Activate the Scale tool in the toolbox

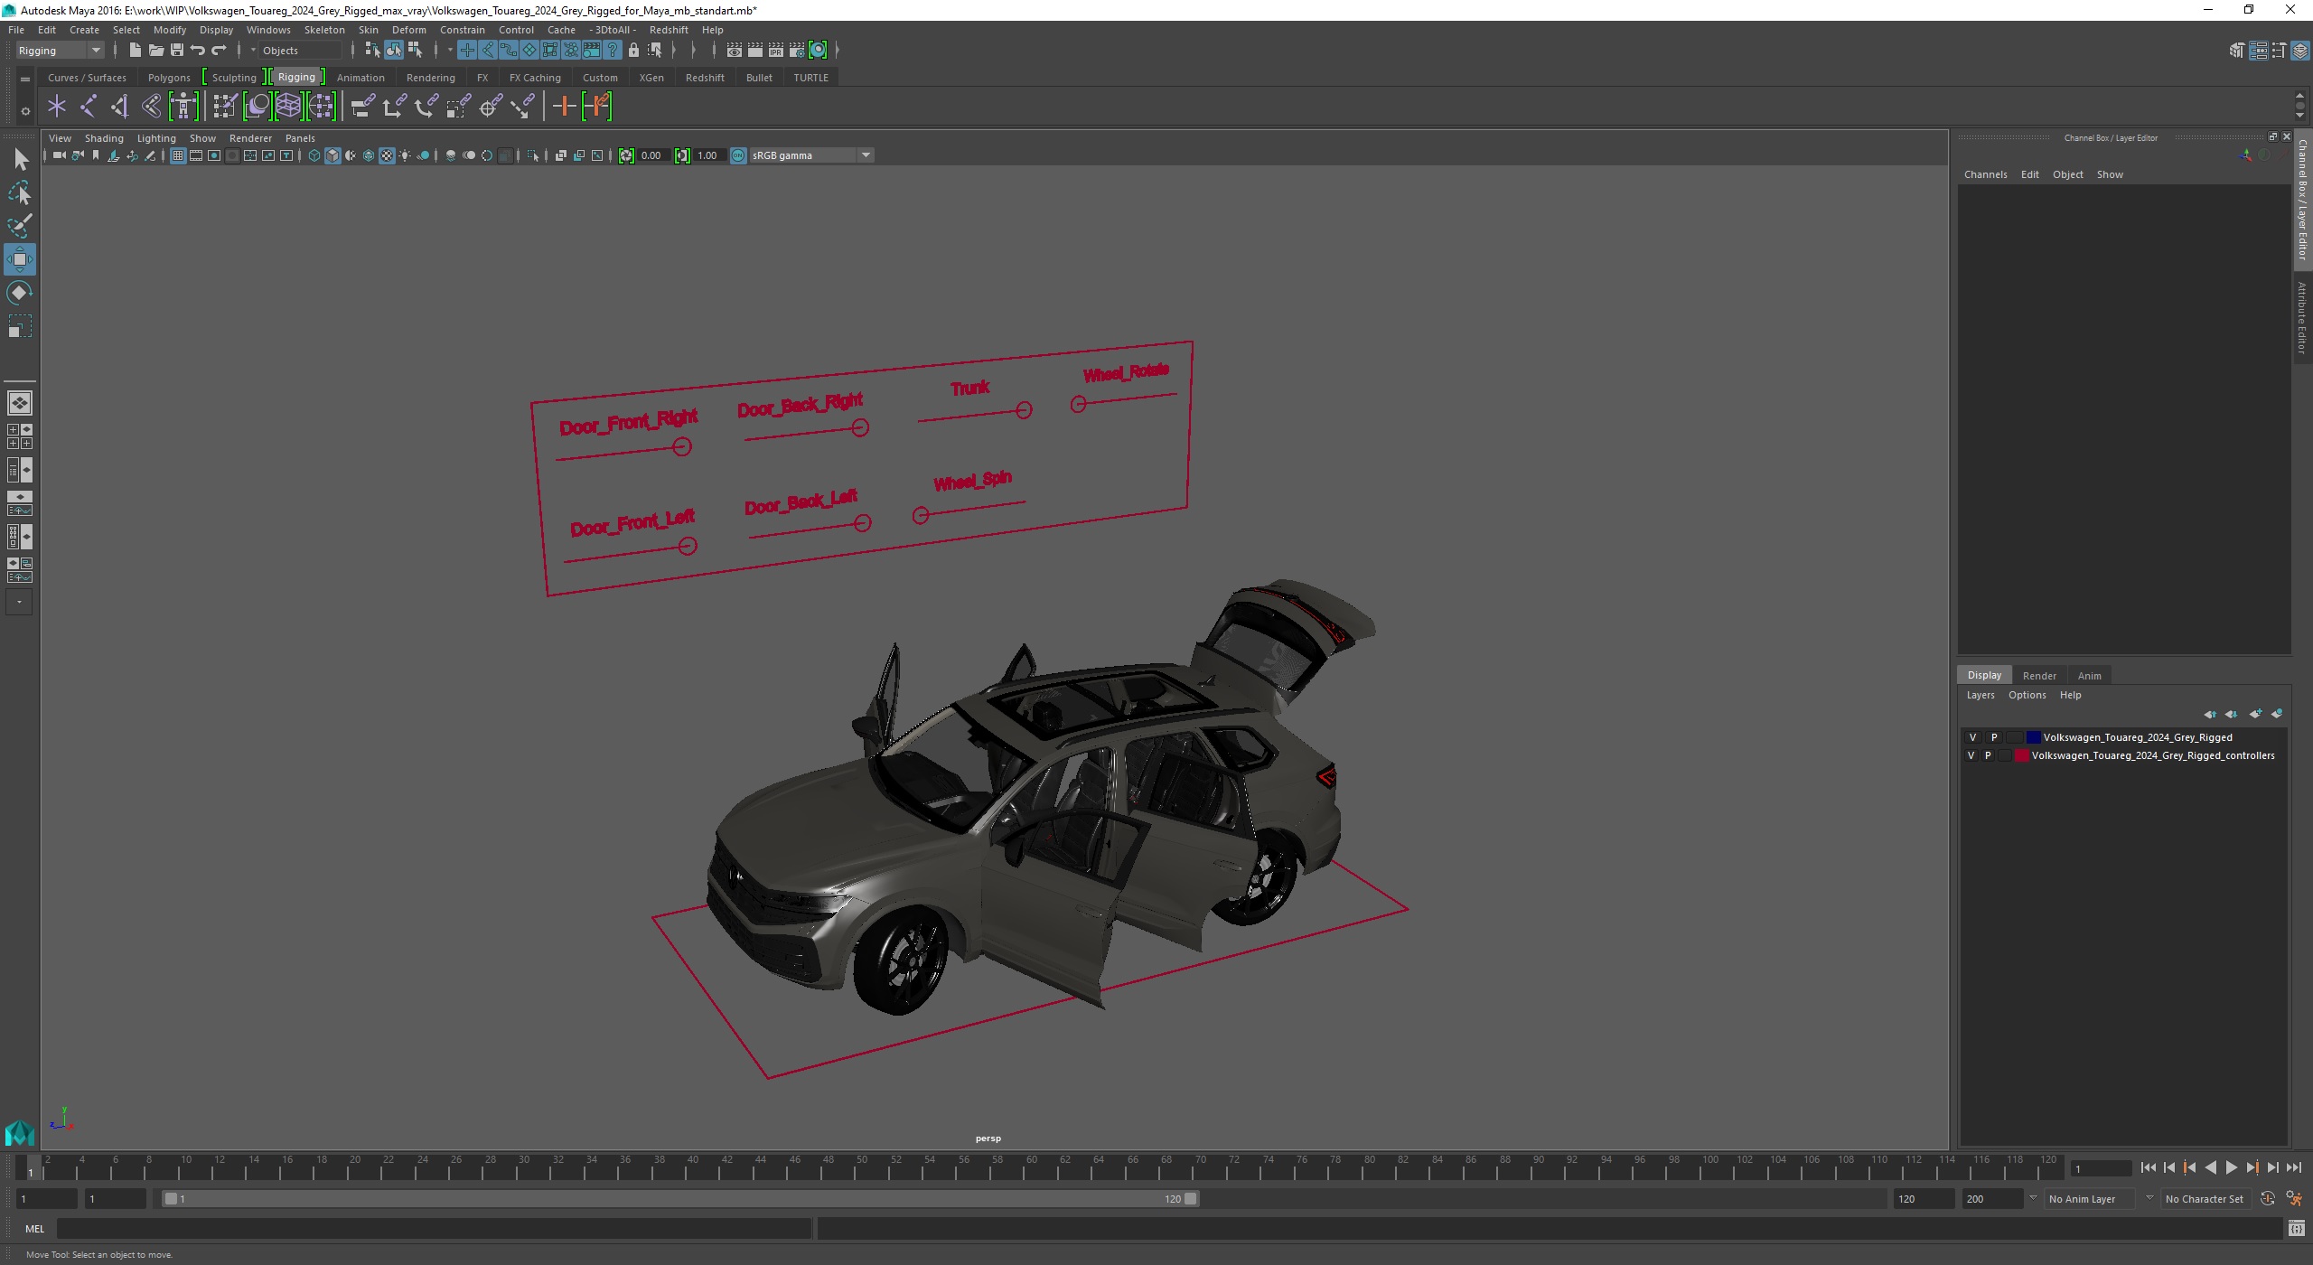(20, 326)
